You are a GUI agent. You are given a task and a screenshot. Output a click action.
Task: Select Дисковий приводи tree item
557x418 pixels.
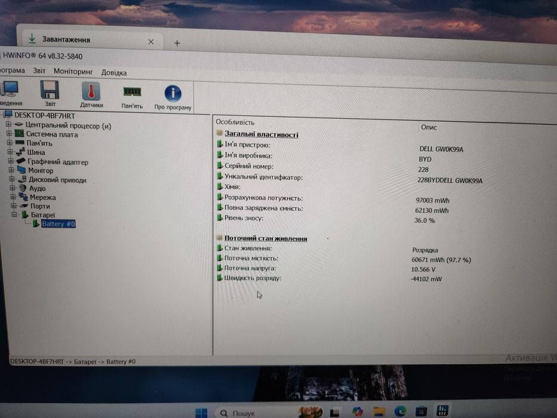[x=57, y=180]
